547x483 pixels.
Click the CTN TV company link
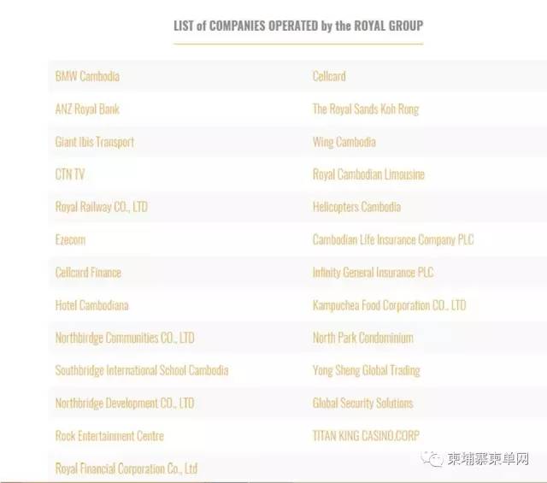pos(70,174)
